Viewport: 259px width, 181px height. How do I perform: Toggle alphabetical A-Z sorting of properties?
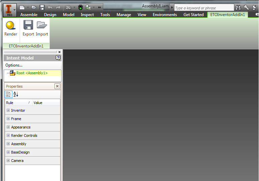pyautogui.click(x=16, y=94)
